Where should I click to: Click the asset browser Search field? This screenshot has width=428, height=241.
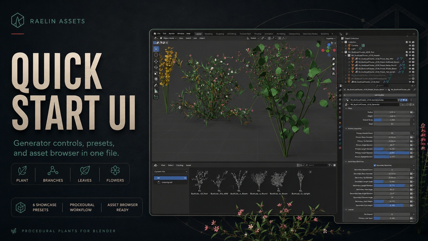click(x=316, y=165)
